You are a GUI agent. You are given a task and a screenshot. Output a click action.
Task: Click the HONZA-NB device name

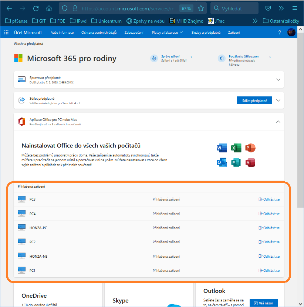(x=38, y=256)
